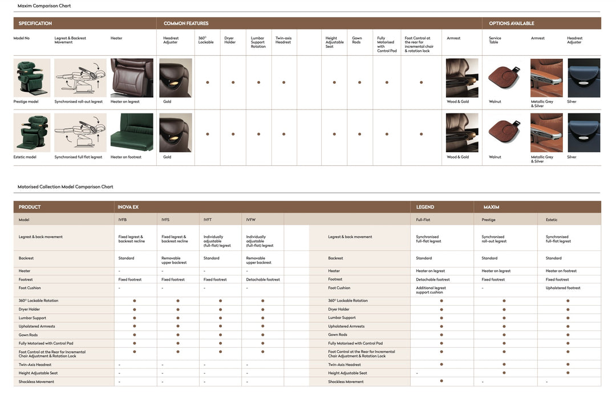Viewport: 616px width, 394px height.
Task: Click Metallic Grey & Silver armrest, Prestige row
Action: pyautogui.click(x=546, y=78)
